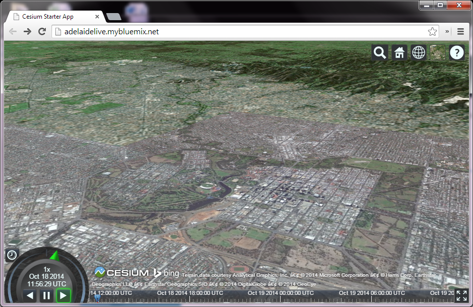Viewport: 473px width, 307px height.
Task: Click the stadium oval on the map
Action: point(207,186)
